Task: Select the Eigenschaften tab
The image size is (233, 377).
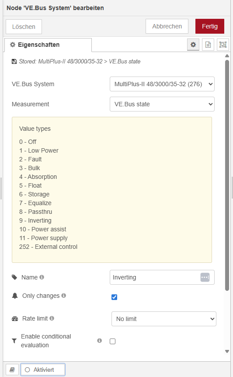Action: click(x=48, y=45)
